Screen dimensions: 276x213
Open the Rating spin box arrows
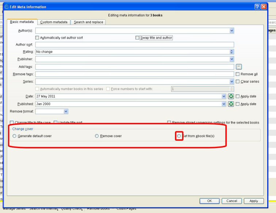pos(231,52)
